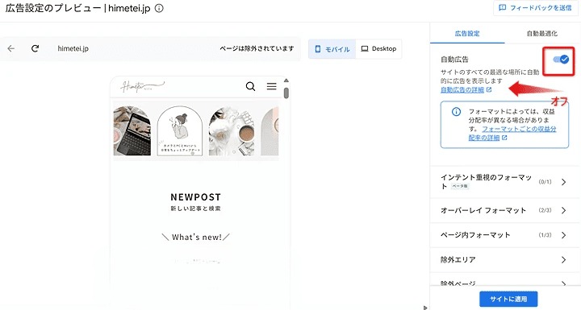Click the (1/3) count for ページ内フォーマット
Image resolution: width=581 pixels, height=310 pixels.
(x=545, y=235)
